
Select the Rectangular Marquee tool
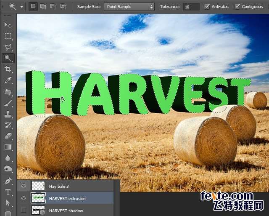coord(8,36)
